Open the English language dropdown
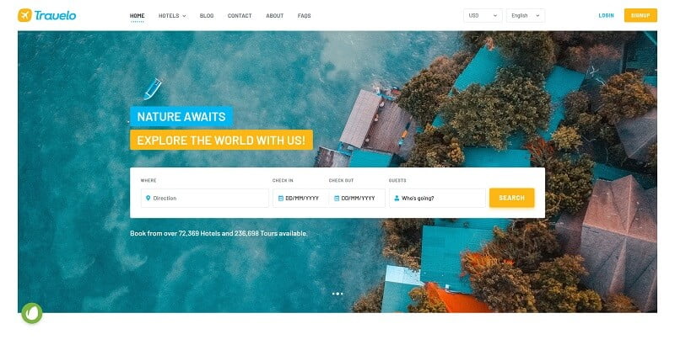Viewport: 675px width, 345px height. (x=526, y=15)
